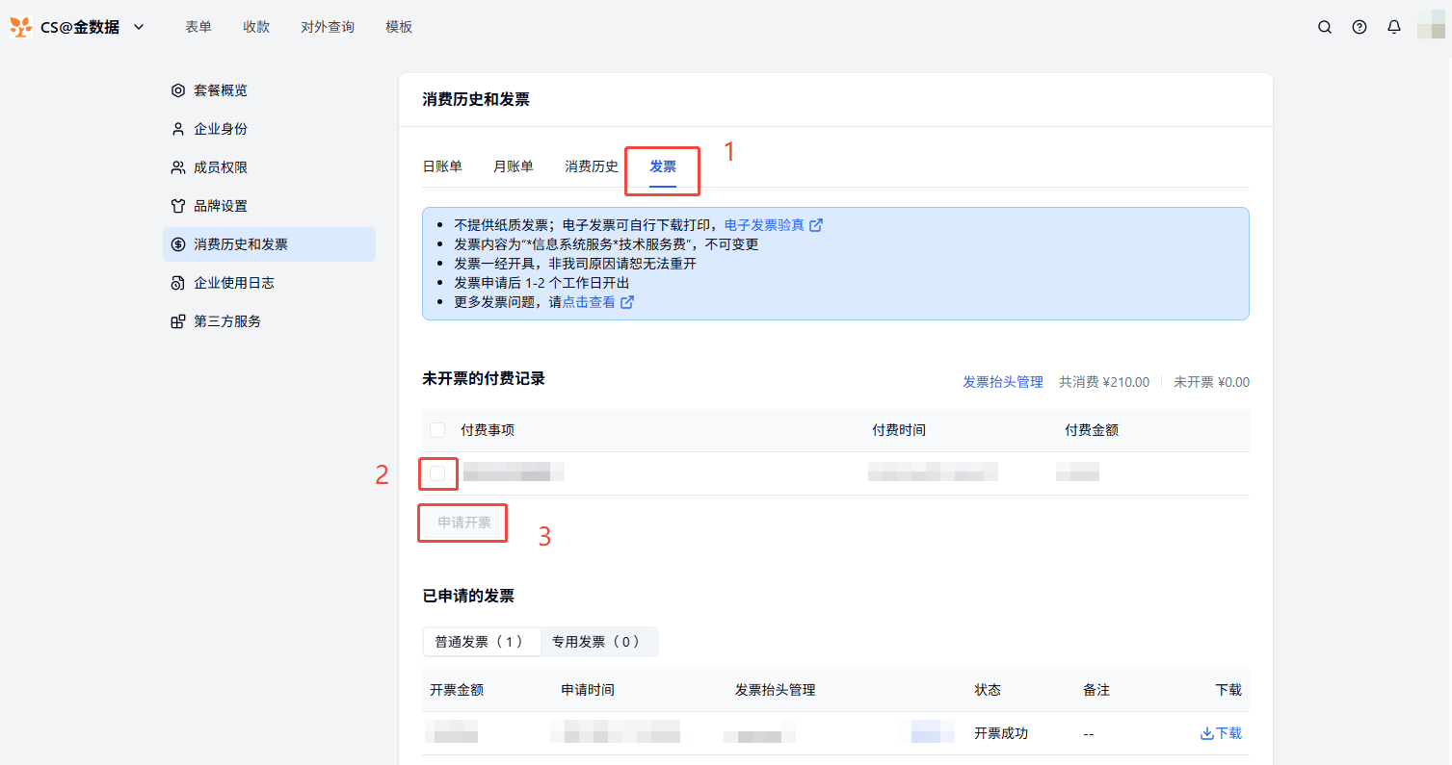
Task: Click the search magnifier icon
Action: pyautogui.click(x=1325, y=27)
